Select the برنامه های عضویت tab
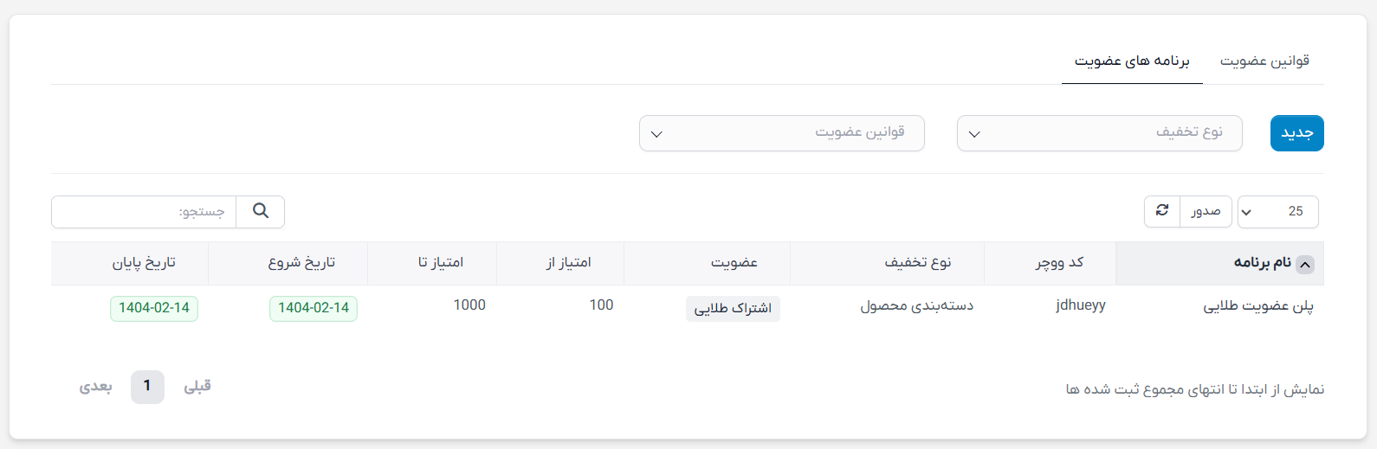The image size is (1377, 449). tap(1132, 61)
